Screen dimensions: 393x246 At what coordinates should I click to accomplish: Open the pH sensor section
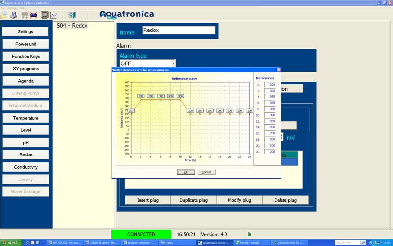tap(26, 142)
